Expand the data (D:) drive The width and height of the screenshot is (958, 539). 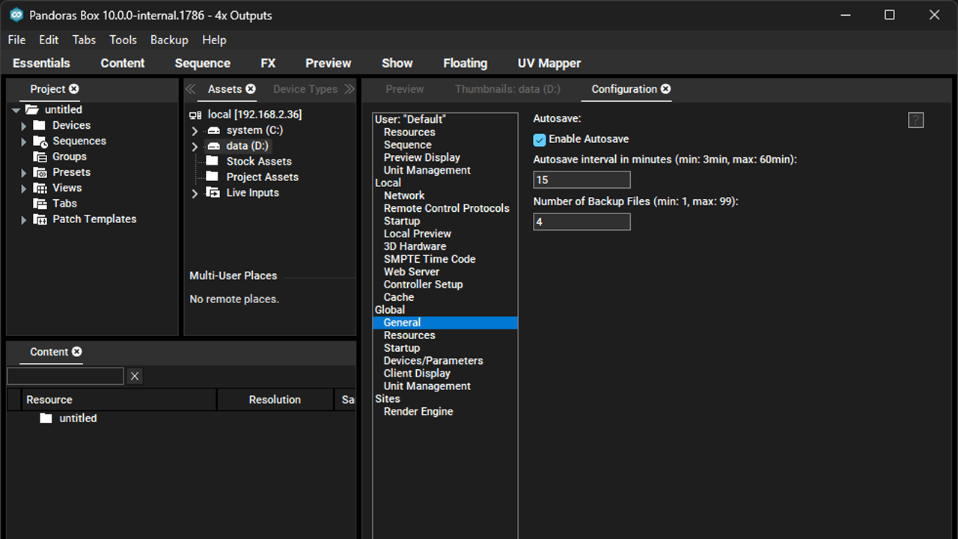pyautogui.click(x=195, y=147)
